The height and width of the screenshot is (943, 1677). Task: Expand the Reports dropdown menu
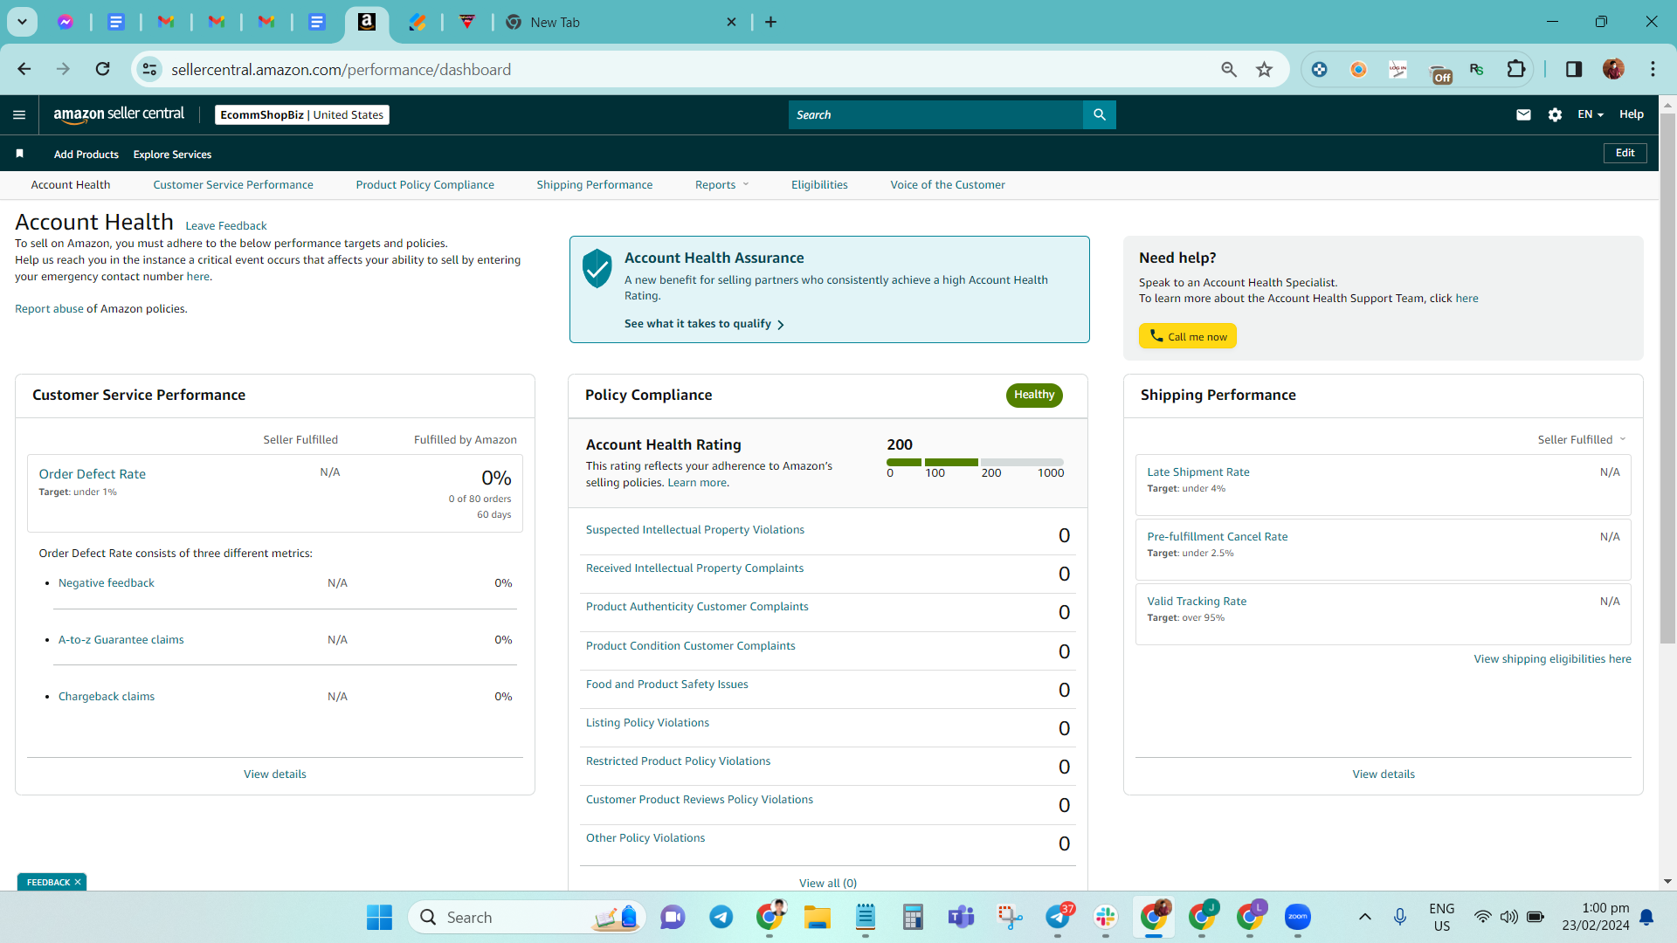721,184
